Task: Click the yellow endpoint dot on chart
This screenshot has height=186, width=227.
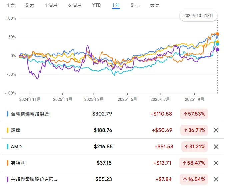Action: pos(217,42)
